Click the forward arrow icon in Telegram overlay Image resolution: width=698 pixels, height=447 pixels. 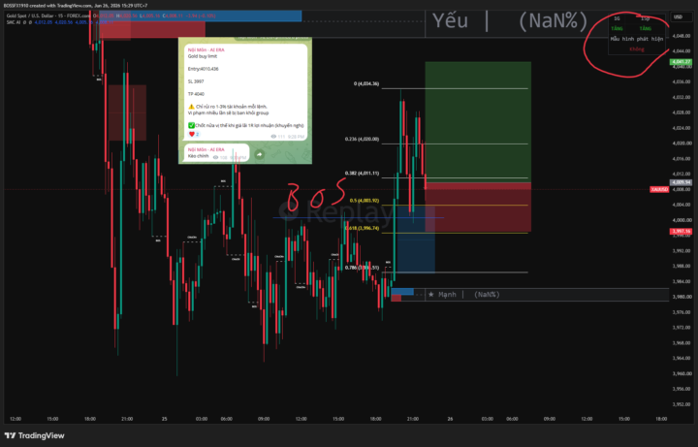[x=259, y=154]
